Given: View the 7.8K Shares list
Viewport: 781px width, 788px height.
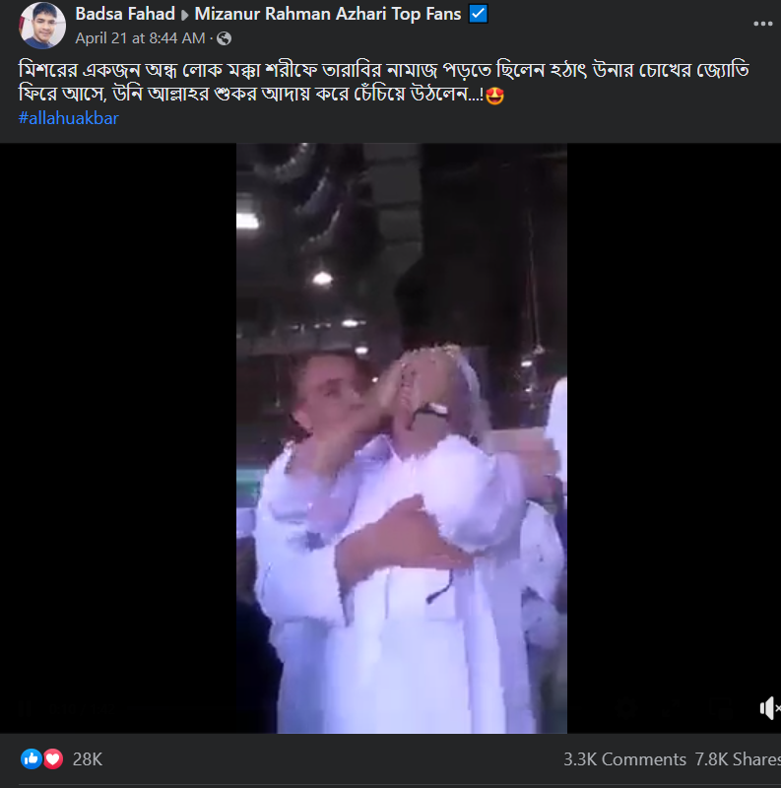Looking at the screenshot, I should coord(740,758).
